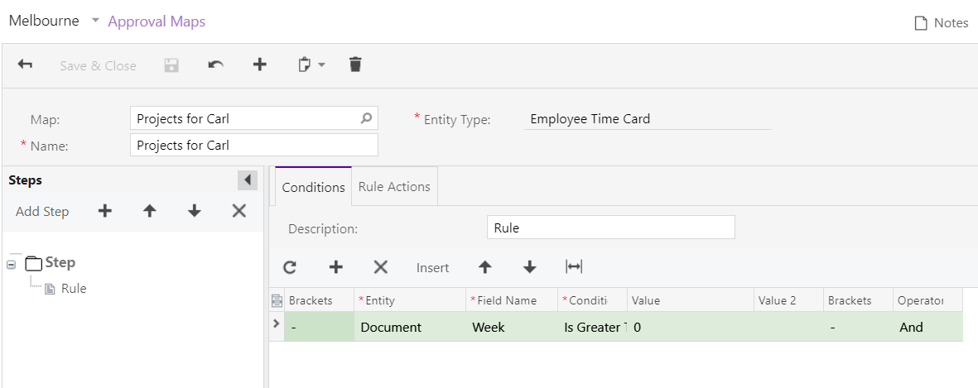The height and width of the screenshot is (388, 978).
Task: Open Notes in the top right
Action: [x=941, y=23]
